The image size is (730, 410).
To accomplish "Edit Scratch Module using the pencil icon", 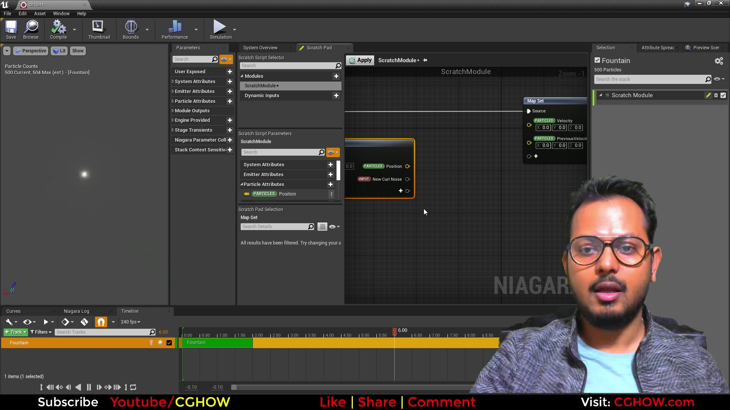I will pos(708,95).
